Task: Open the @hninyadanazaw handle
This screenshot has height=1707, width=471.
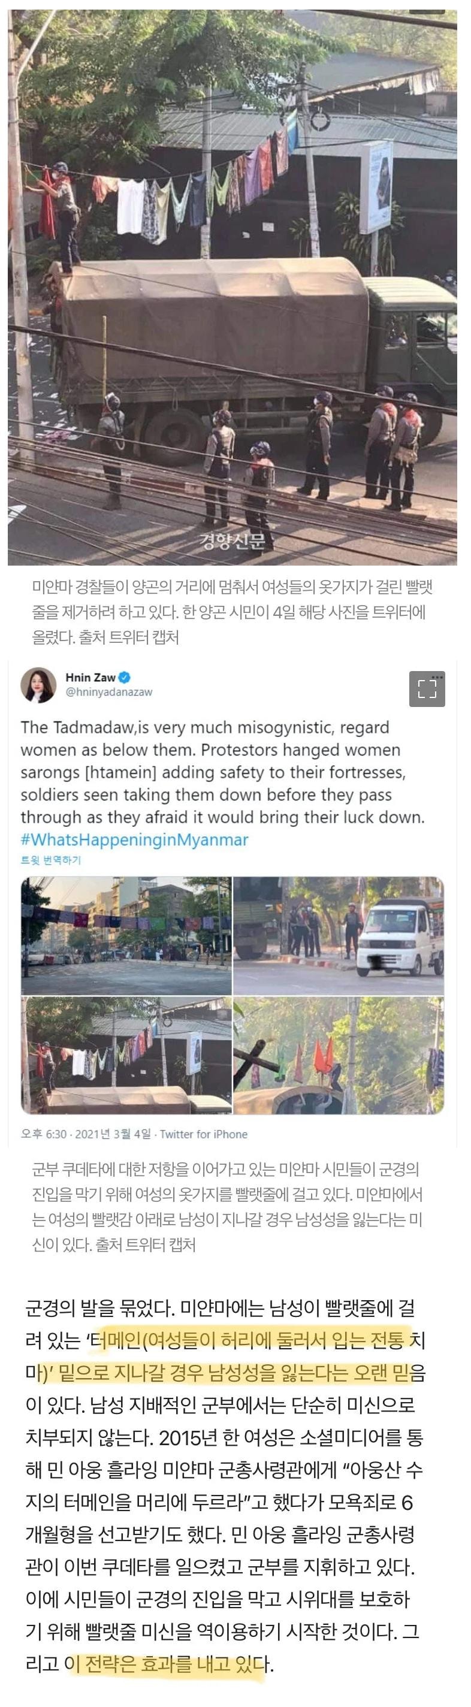Action: [x=108, y=692]
